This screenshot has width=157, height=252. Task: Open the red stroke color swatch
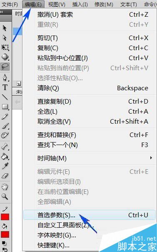(5, 217)
